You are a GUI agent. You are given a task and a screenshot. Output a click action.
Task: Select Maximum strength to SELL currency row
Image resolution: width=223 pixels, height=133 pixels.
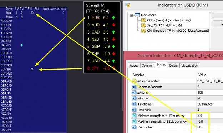coord(162,122)
